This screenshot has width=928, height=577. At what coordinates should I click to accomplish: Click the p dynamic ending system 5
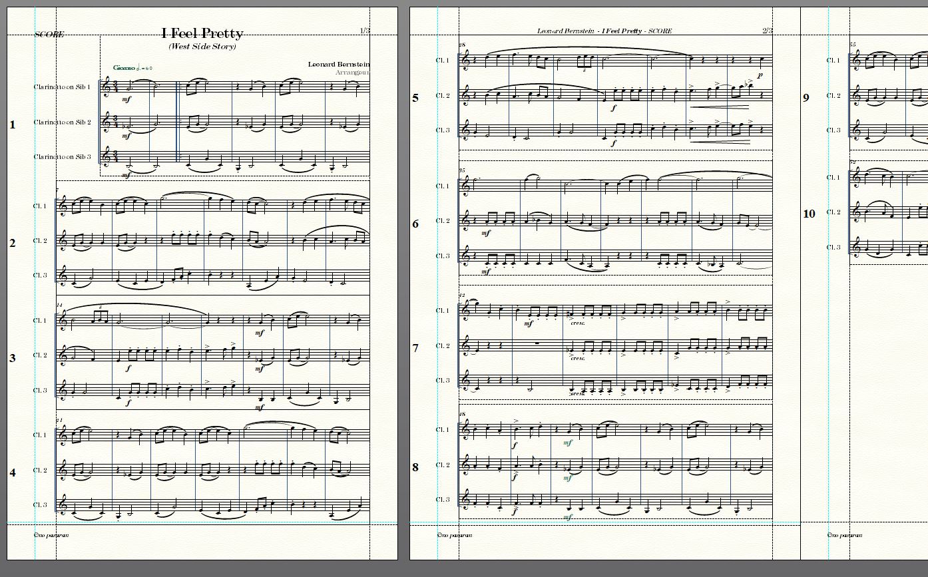point(760,76)
